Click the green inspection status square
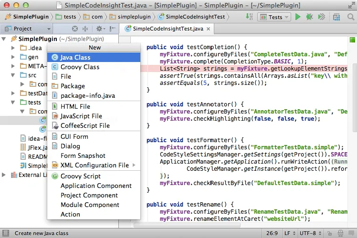The width and height of the screenshot is (357, 238). (352, 40)
